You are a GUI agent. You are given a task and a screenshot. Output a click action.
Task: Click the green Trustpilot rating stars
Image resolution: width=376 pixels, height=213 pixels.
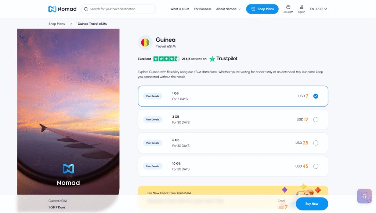(x=166, y=59)
